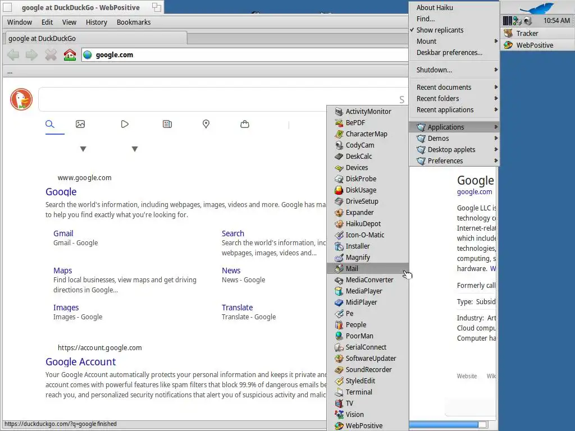Open StyledEdit in the Applications menu

(367, 381)
